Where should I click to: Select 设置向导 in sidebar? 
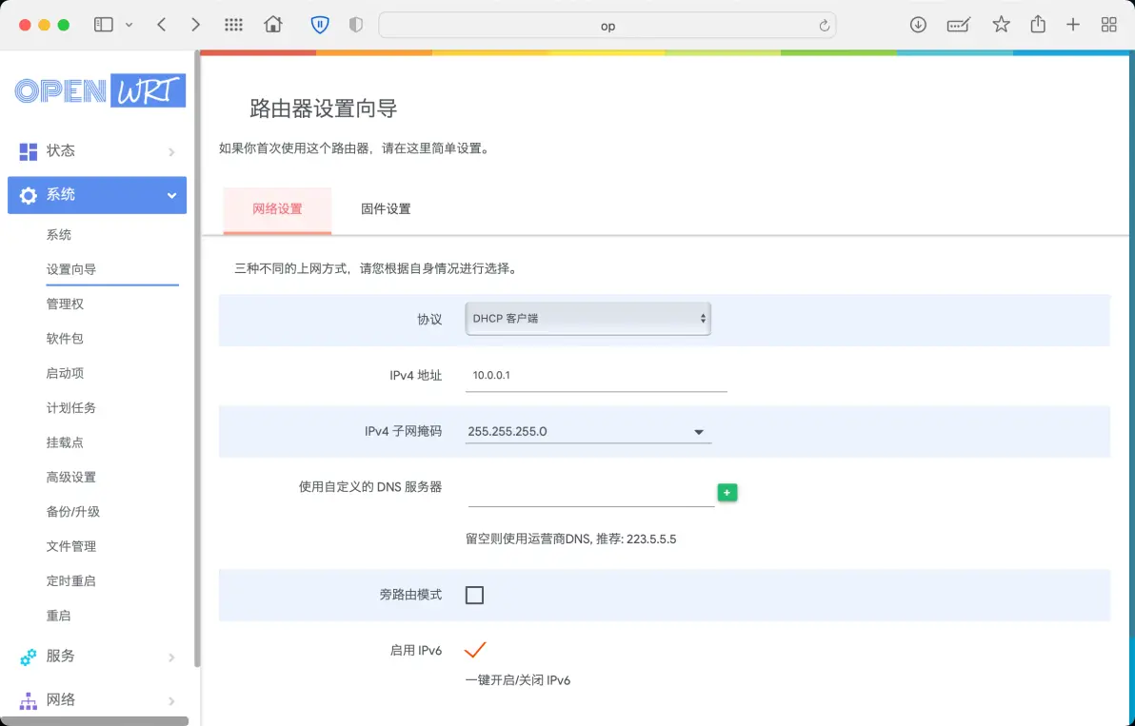point(70,269)
